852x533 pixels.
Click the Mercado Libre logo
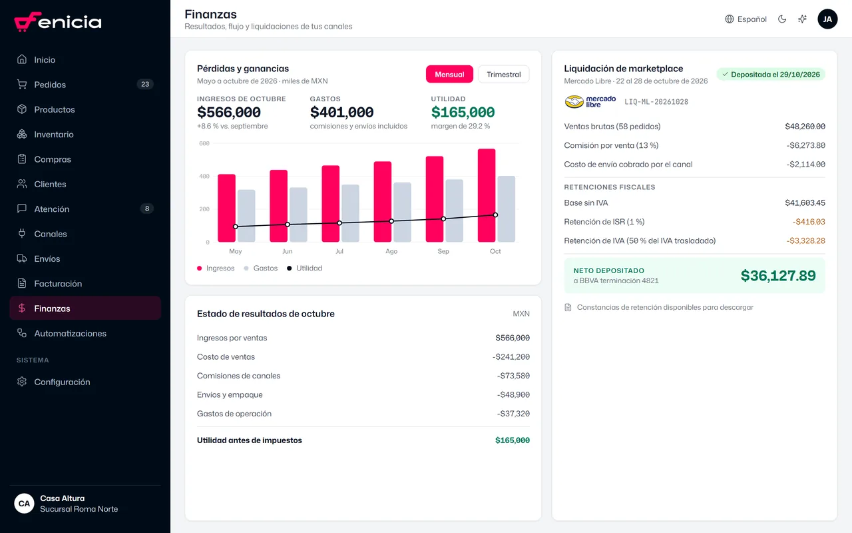[590, 102]
